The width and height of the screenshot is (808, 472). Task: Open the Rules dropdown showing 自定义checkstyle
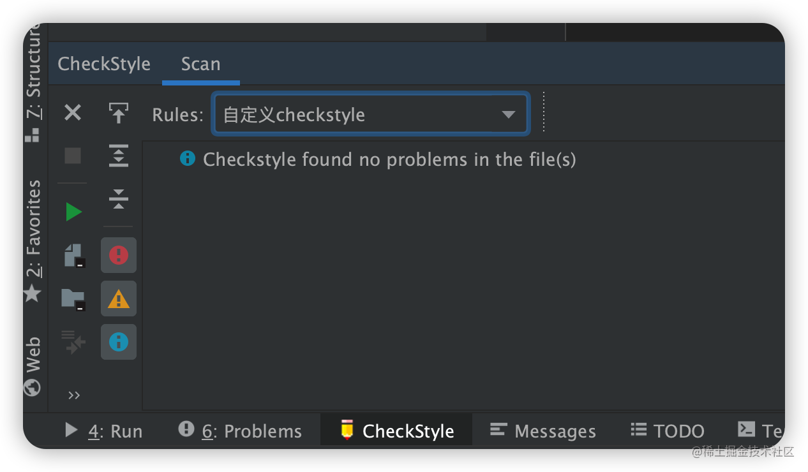(370, 114)
